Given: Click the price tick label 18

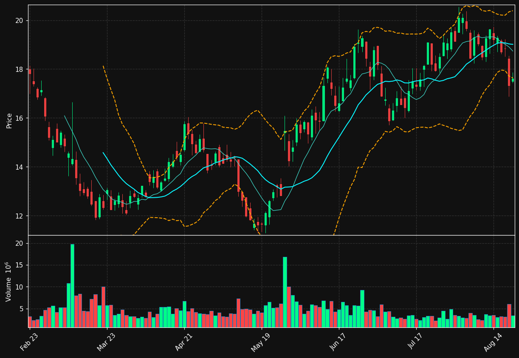Looking at the screenshot, I should point(19,69).
